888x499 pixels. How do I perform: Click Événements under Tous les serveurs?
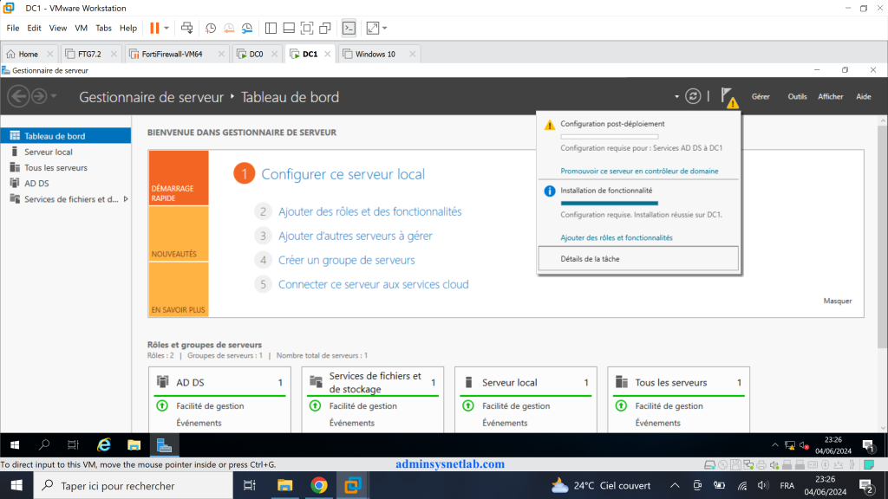click(x=657, y=423)
